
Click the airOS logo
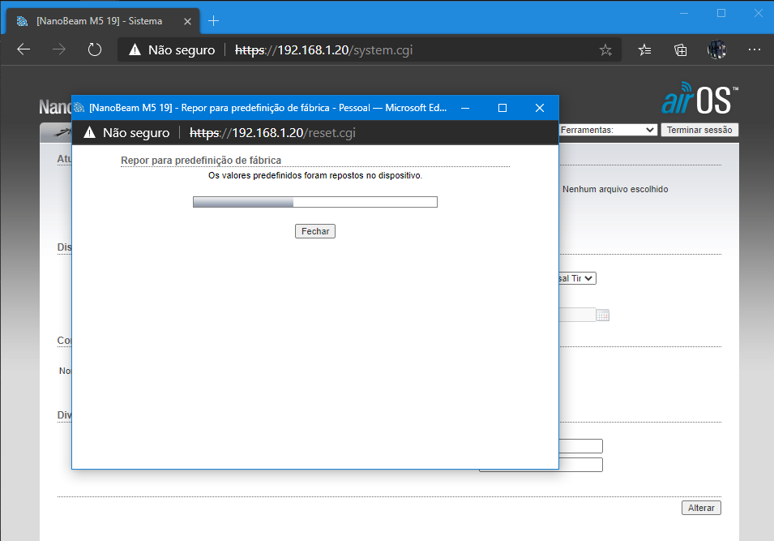click(x=700, y=98)
